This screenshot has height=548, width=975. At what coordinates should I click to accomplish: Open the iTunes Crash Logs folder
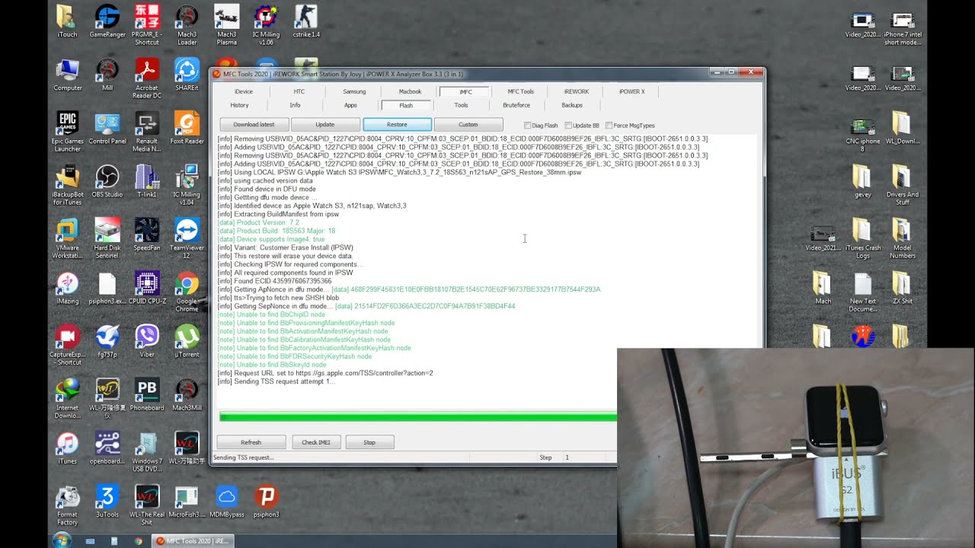862,239
